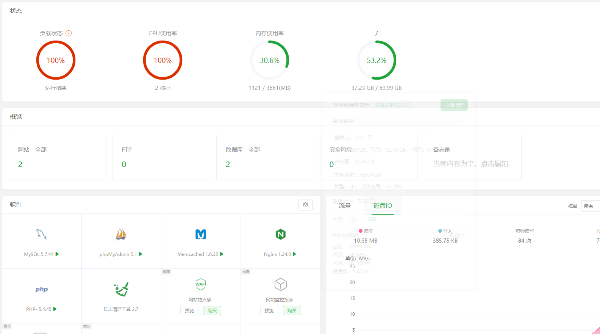Open the FTP overview card
Image resolution: width=600 pixels, height=334 pixels.
[161, 158]
